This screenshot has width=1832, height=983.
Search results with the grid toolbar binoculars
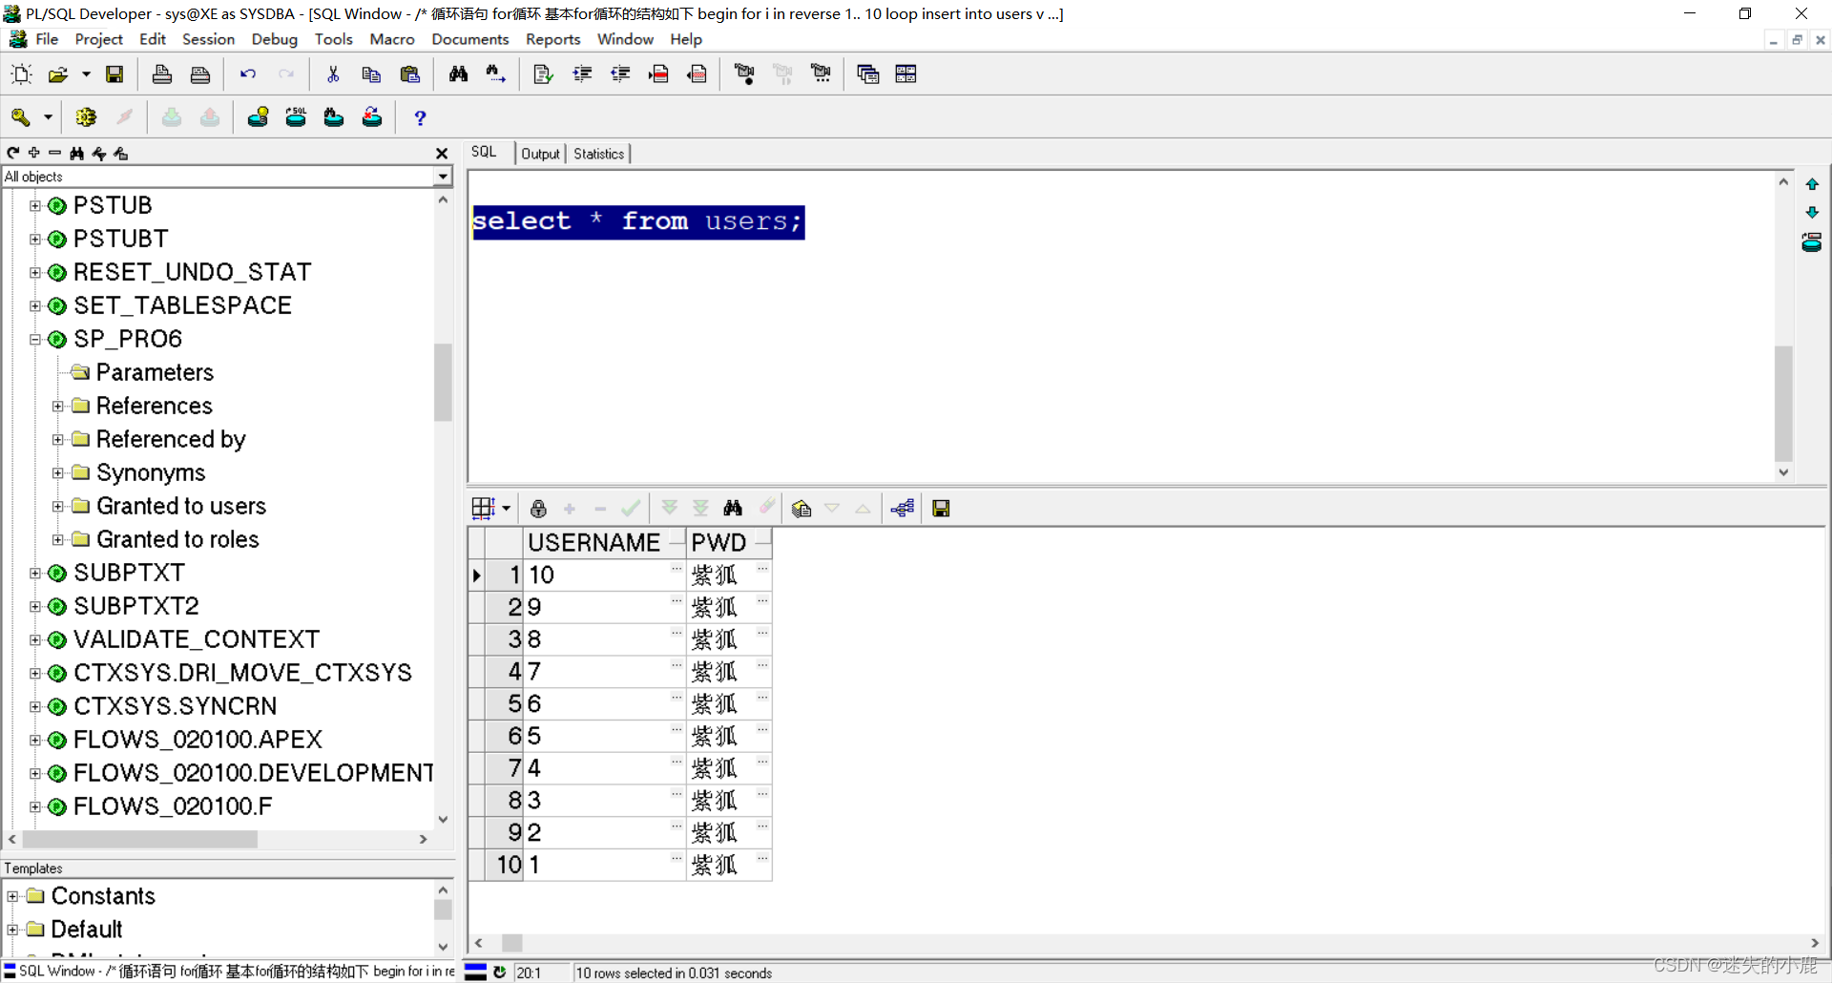click(733, 509)
